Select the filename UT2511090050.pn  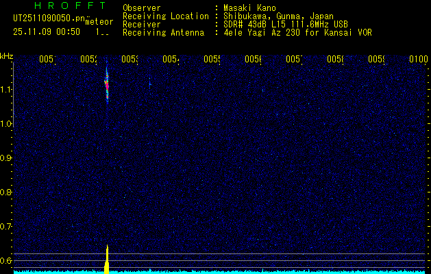coord(49,18)
